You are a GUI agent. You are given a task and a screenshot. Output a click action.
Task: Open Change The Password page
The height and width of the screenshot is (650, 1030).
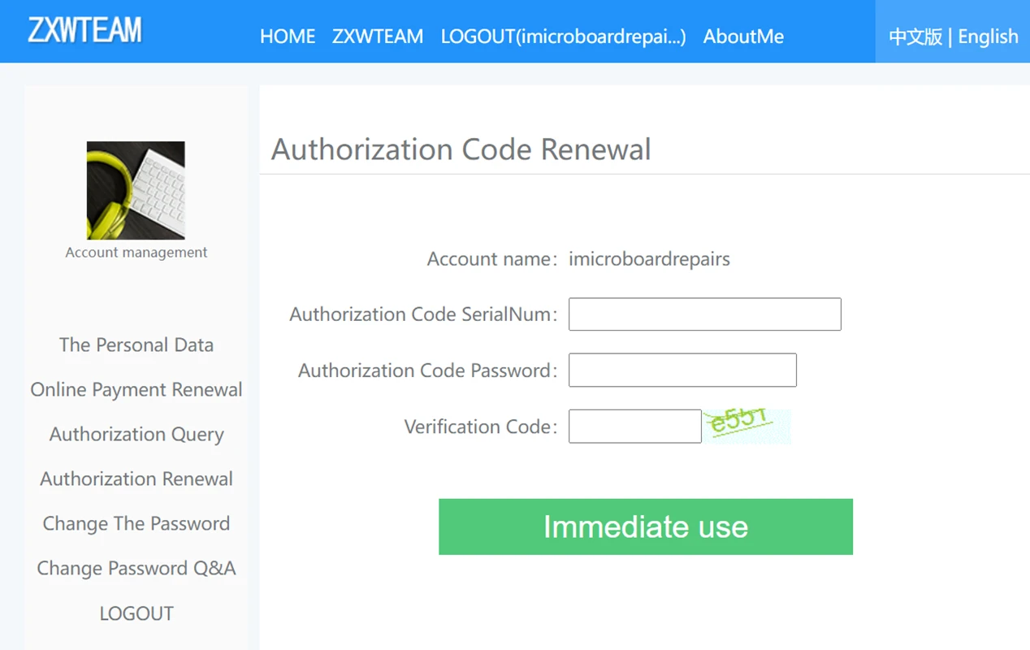[136, 523]
